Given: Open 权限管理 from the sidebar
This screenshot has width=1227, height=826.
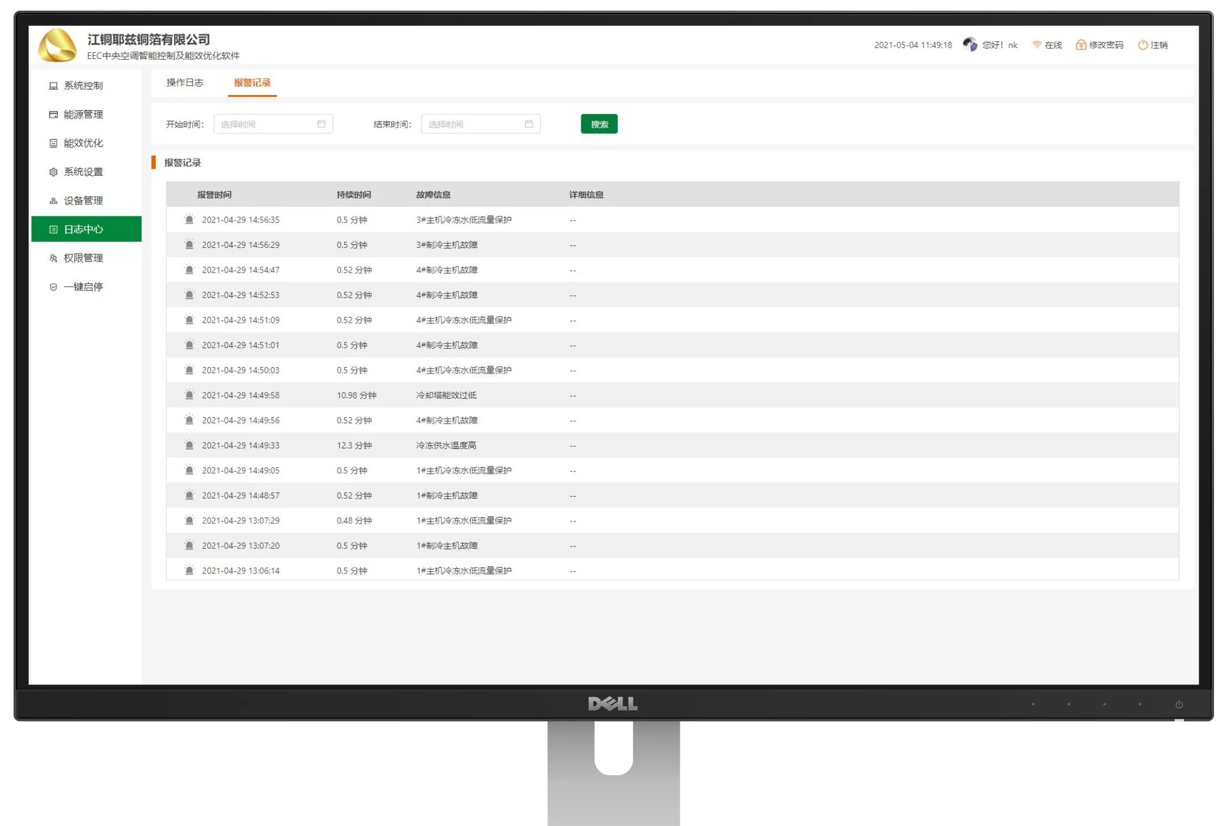Looking at the screenshot, I should (x=82, y=258).
